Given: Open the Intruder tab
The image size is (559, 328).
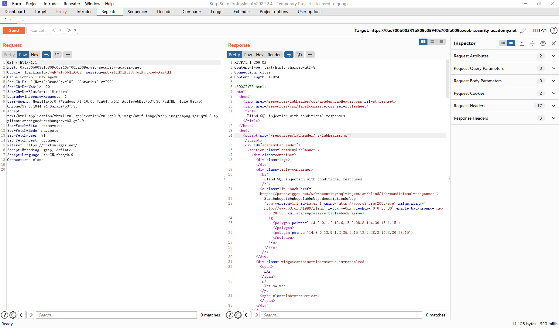Looking at the screenshot, I should pos(84,12).
